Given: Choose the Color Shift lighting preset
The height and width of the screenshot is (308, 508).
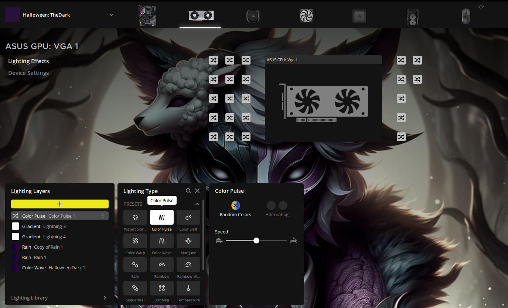Looking at the screenshot, I should coord(188,217).
